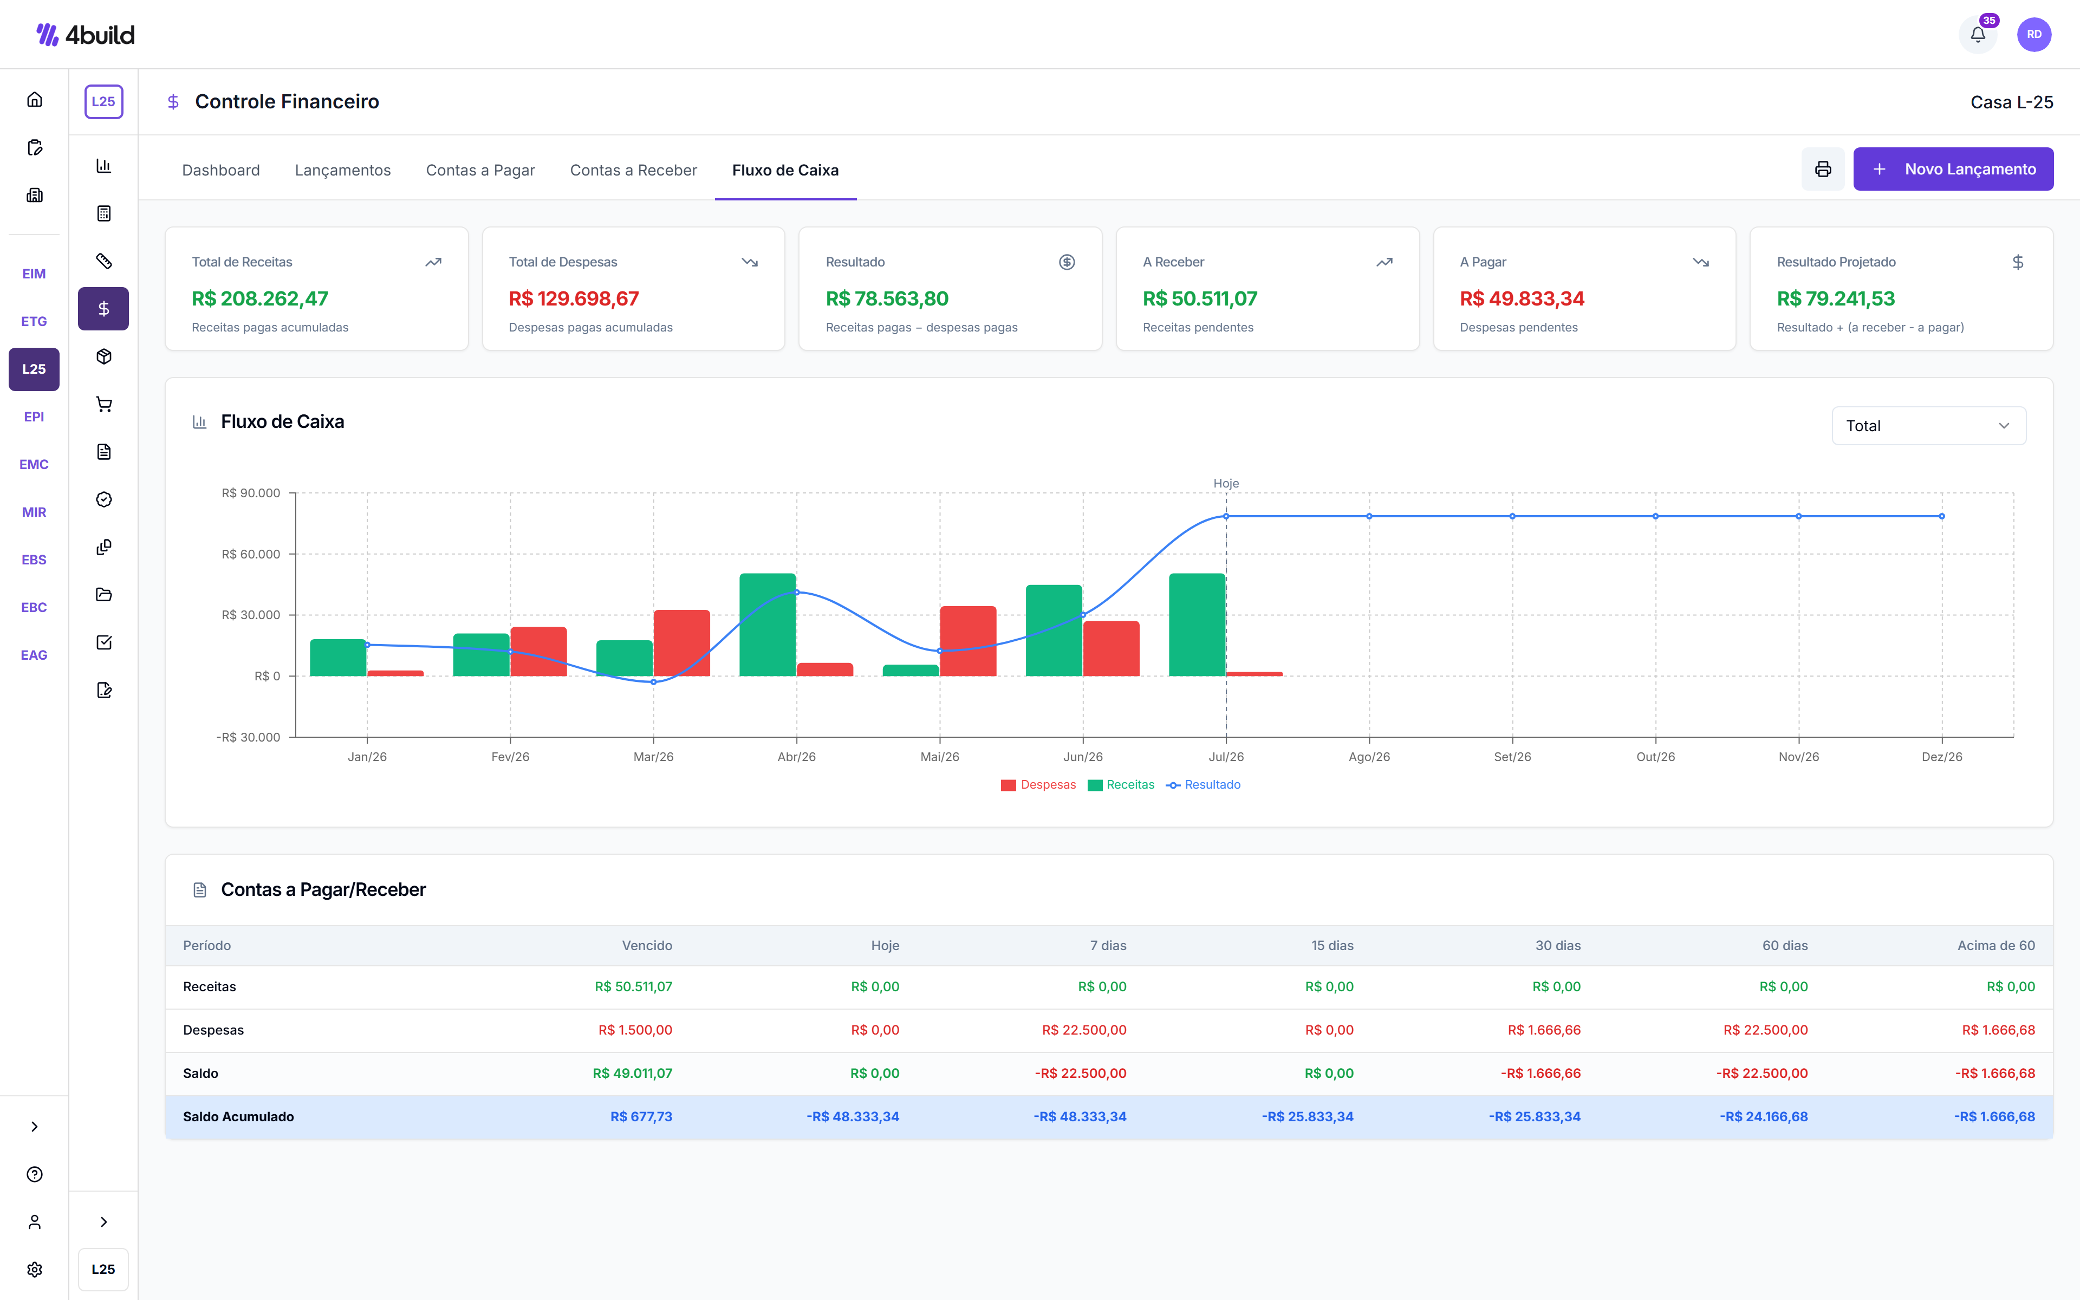Click dollar icon on Resultado Projetado card
Viewport: 2080px width, 1300px height.
(2017, 262)
